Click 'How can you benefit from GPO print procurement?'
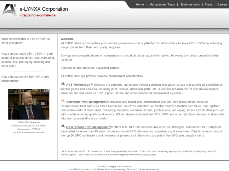This screenshot has width=229, height=171. tap(26, 79)
